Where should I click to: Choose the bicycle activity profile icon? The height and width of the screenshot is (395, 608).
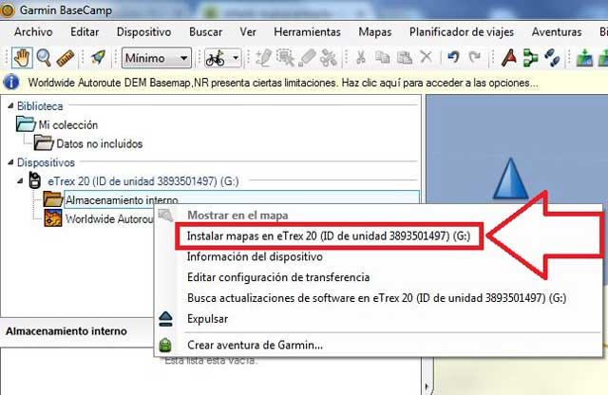216,58
